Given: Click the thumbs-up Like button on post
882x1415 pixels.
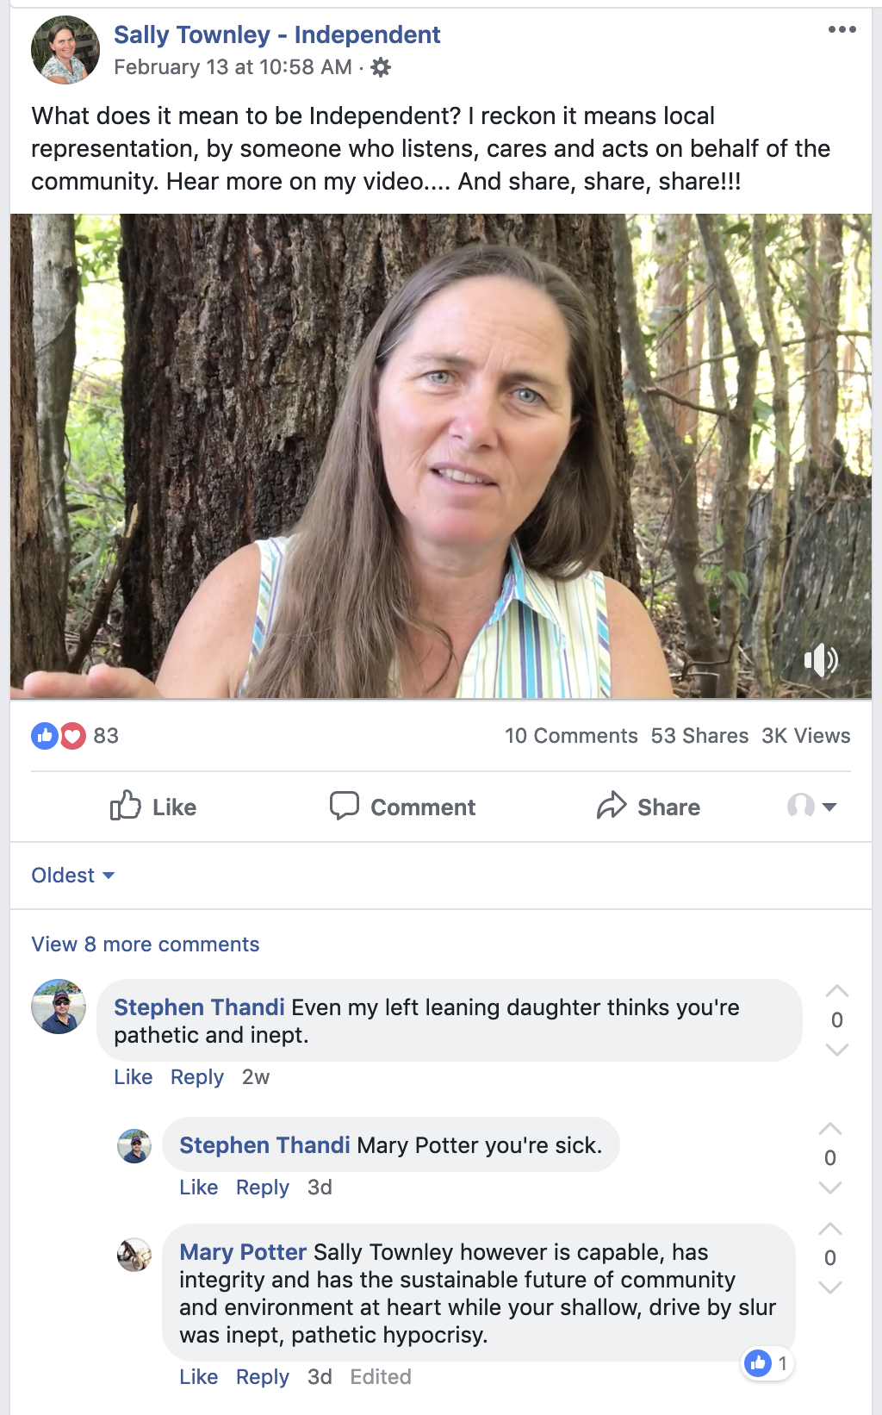Looking at the screenshot, I should (153, 807).
